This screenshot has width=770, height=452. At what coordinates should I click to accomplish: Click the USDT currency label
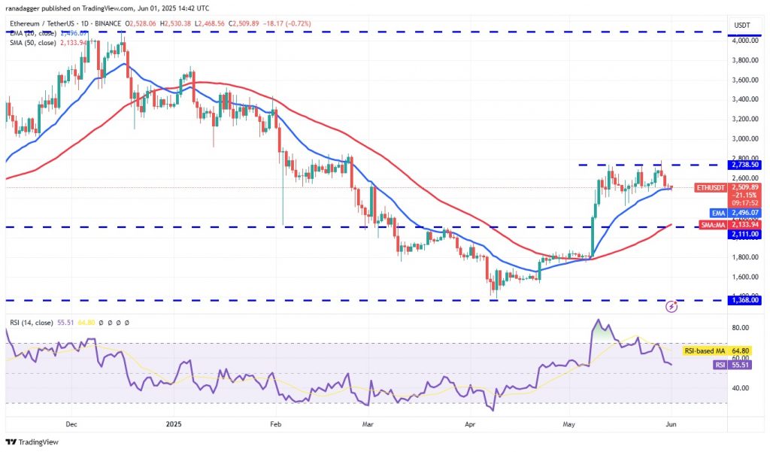point(742,26)
